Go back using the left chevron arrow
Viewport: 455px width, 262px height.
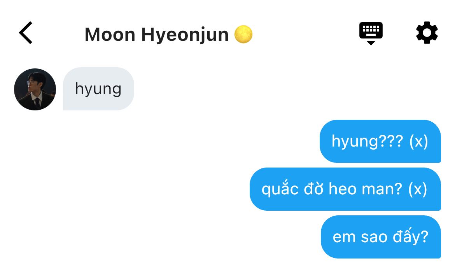click(26, 33)
